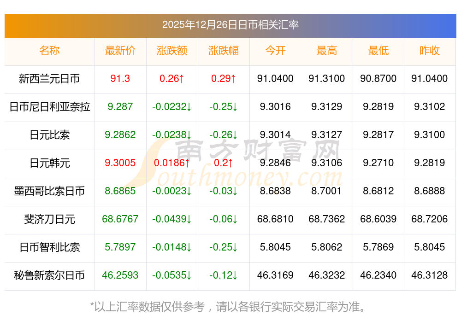
Task: Select the 墨西哥比索日币 row name
Action: (x=49, y=191)
